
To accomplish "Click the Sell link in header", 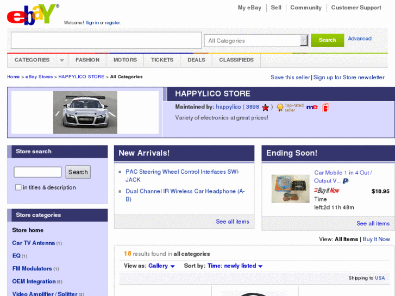I will (276, 8).
